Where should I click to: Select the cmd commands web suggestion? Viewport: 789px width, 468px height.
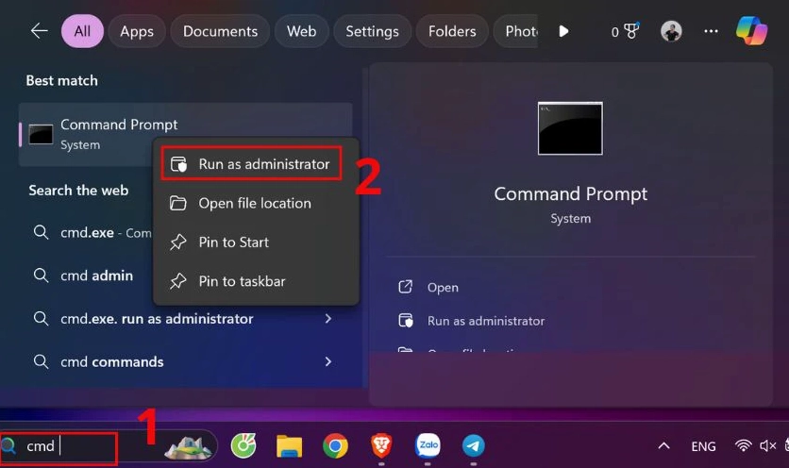coord(186,361)
